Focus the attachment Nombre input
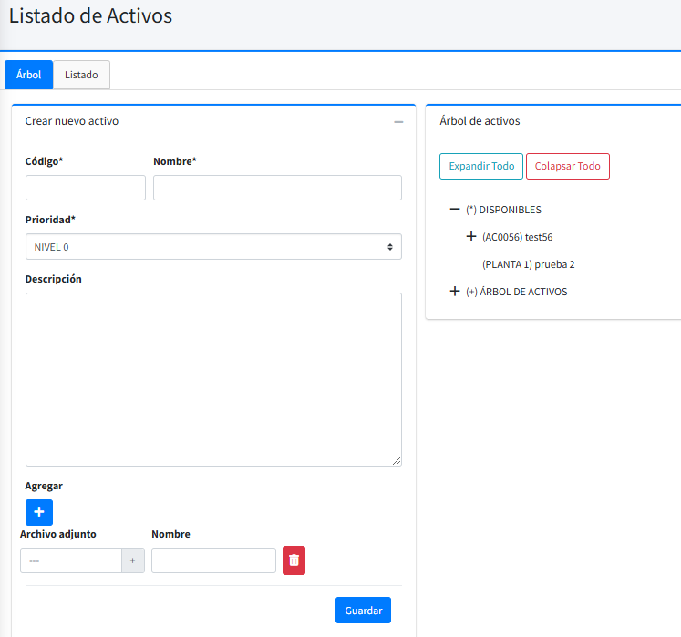 coord(213,560)
